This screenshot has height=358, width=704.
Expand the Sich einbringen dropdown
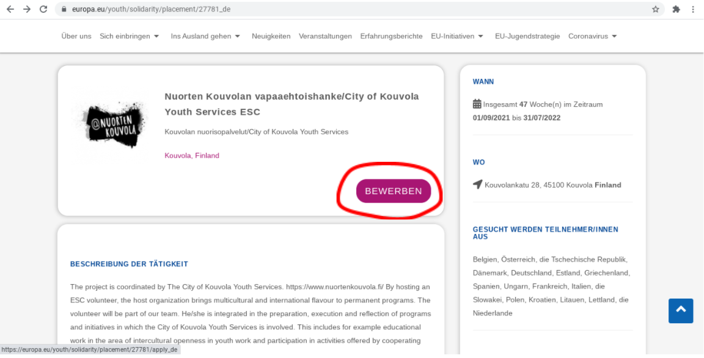130,36
